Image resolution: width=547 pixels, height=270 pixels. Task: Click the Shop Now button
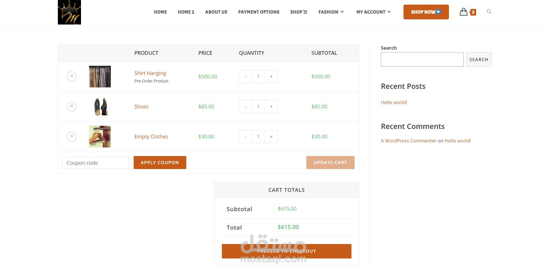[x=426, y=12]
